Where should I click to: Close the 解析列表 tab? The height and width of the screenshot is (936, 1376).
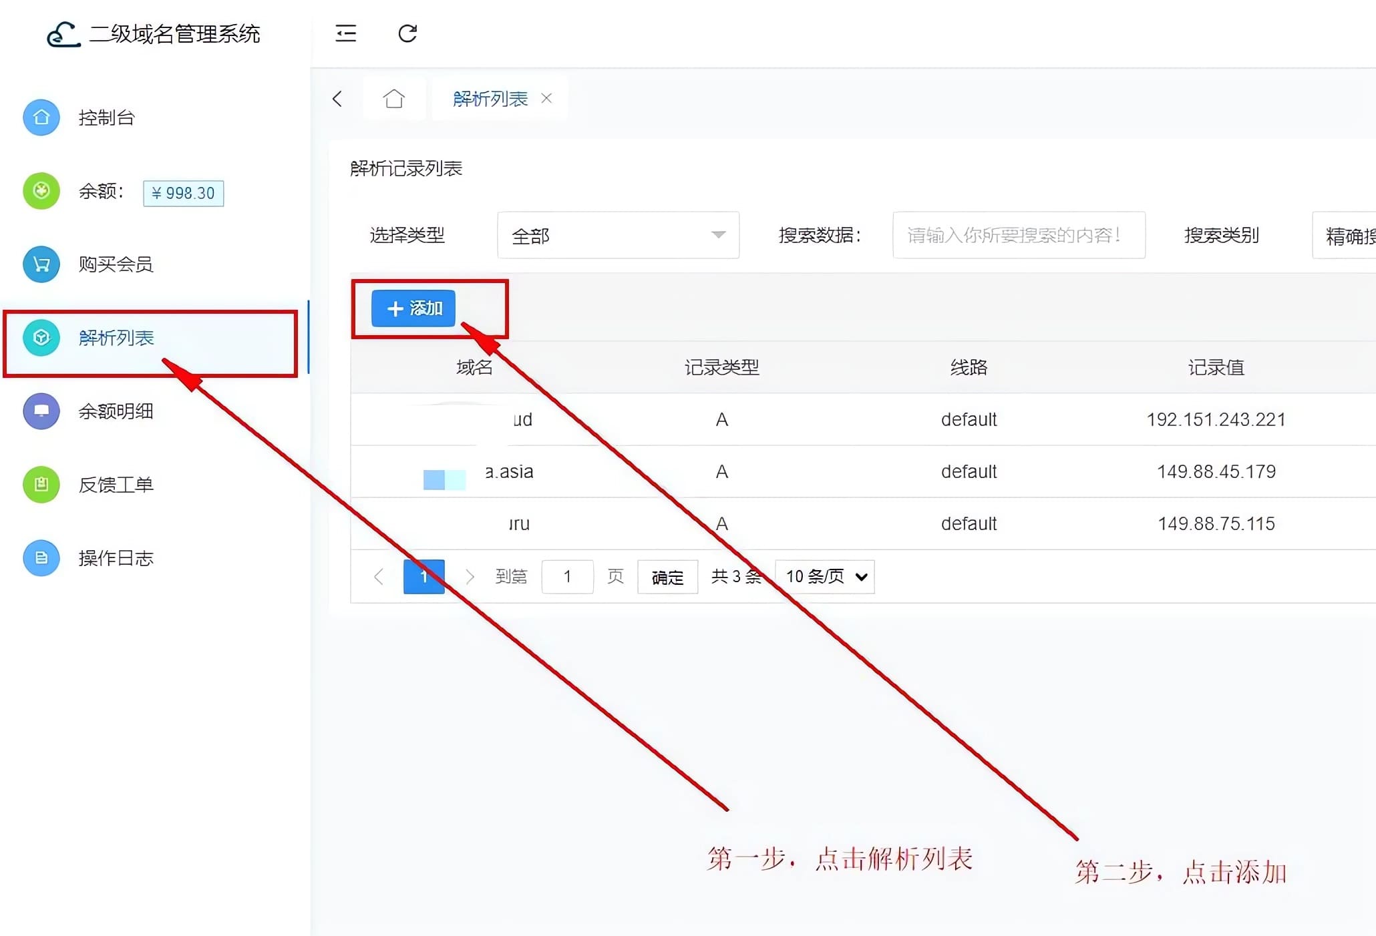click(x=546, y=98)
